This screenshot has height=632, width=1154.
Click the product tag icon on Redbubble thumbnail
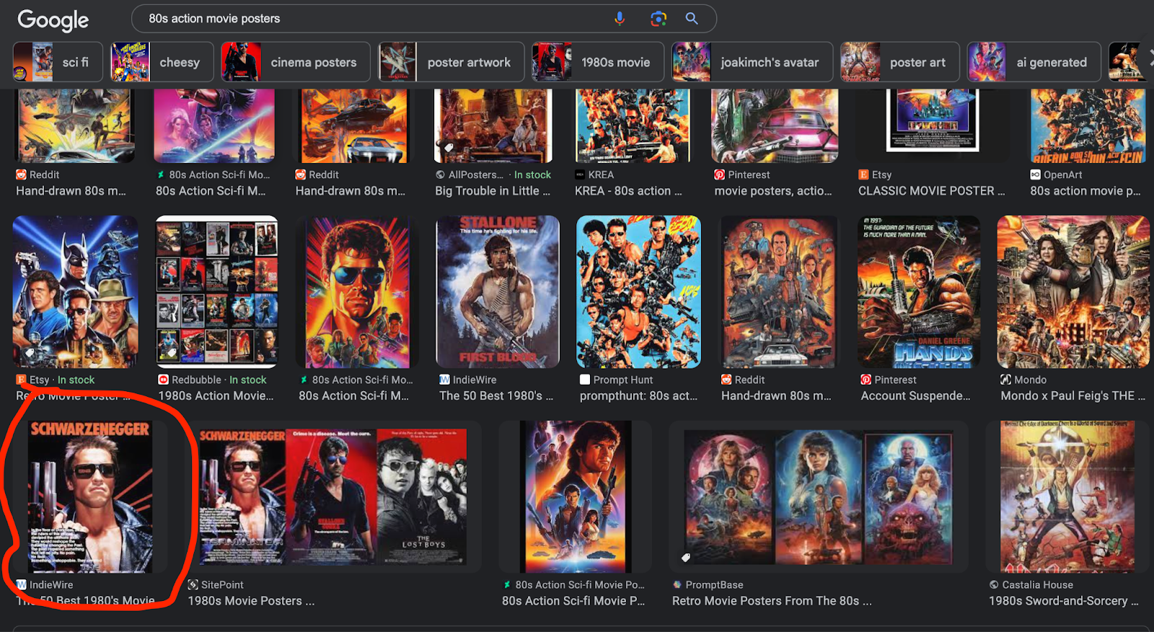[x=172, y=353]
